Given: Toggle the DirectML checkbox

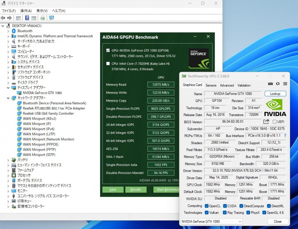Looking at the screenshot, I should pyautogui.click(x=269, y=206).
